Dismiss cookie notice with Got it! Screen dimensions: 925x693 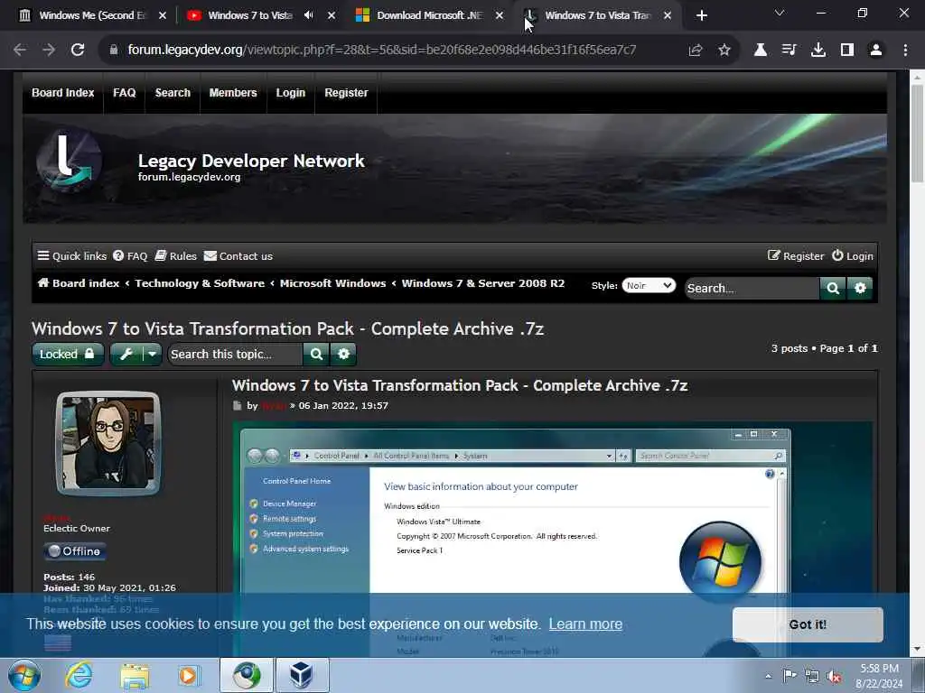click(808, 624)
